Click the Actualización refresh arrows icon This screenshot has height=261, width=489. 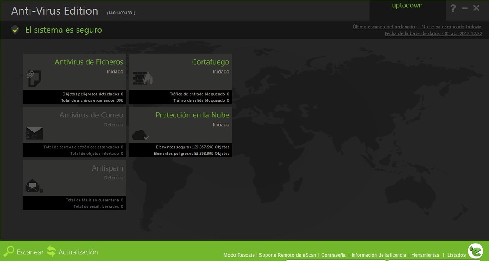51,251
